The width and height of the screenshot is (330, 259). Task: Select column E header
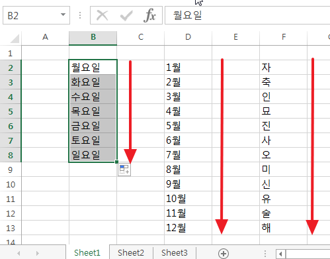(235, 37)
